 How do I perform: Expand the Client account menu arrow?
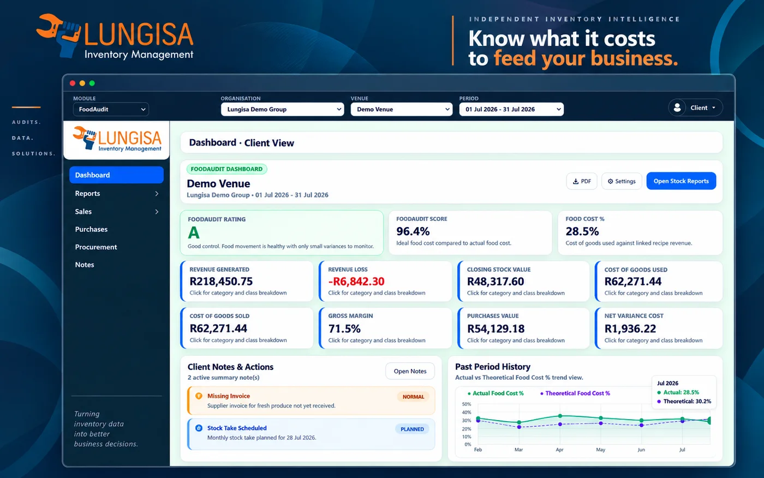point(714,108)
